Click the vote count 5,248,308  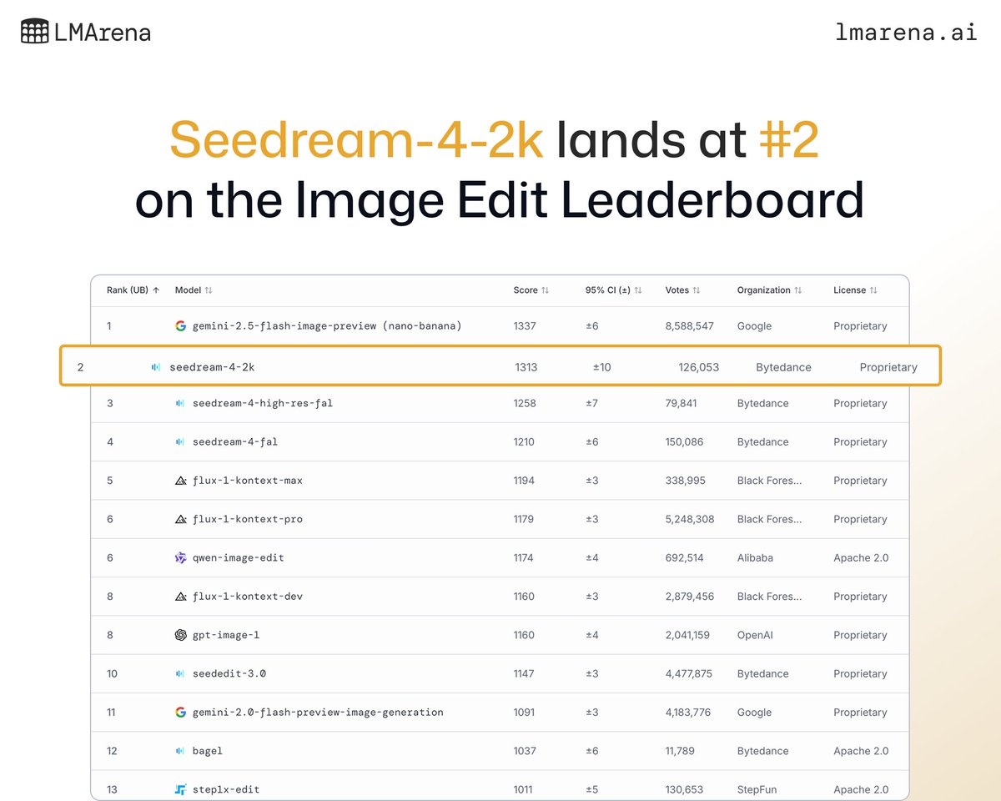(x=690, y=519)
